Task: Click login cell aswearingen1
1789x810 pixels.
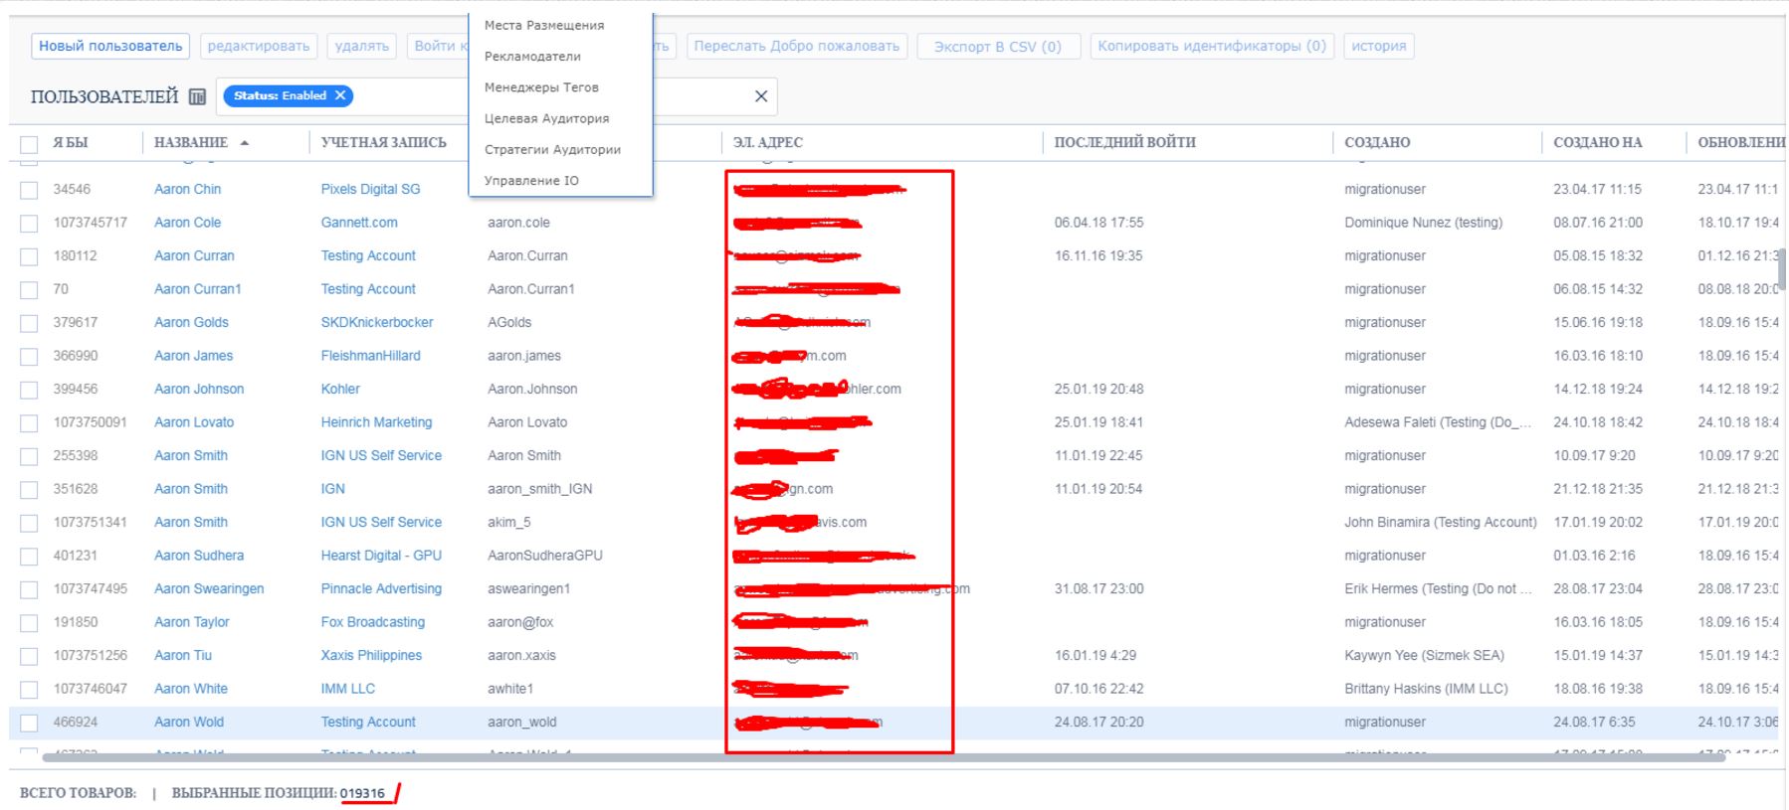Action: [x=529, y=588]
